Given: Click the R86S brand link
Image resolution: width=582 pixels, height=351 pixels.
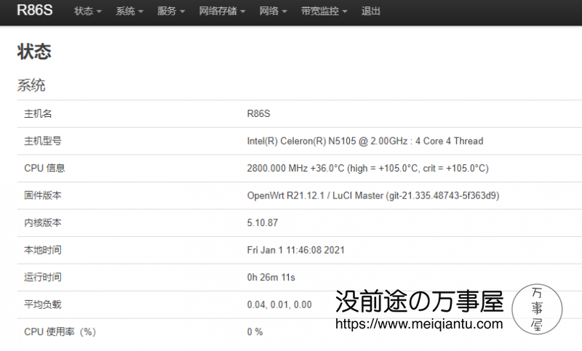Looking at the screenshot, I should (34, 10).
